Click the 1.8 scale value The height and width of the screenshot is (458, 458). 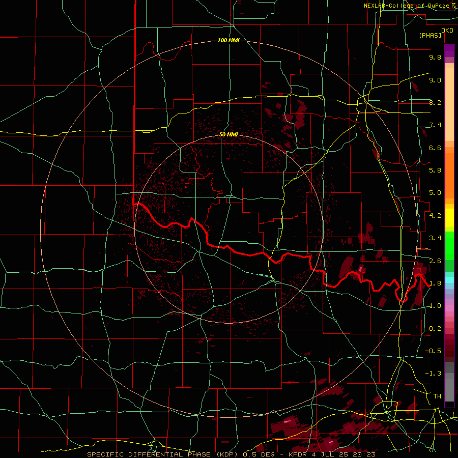[x=435, y=283]
